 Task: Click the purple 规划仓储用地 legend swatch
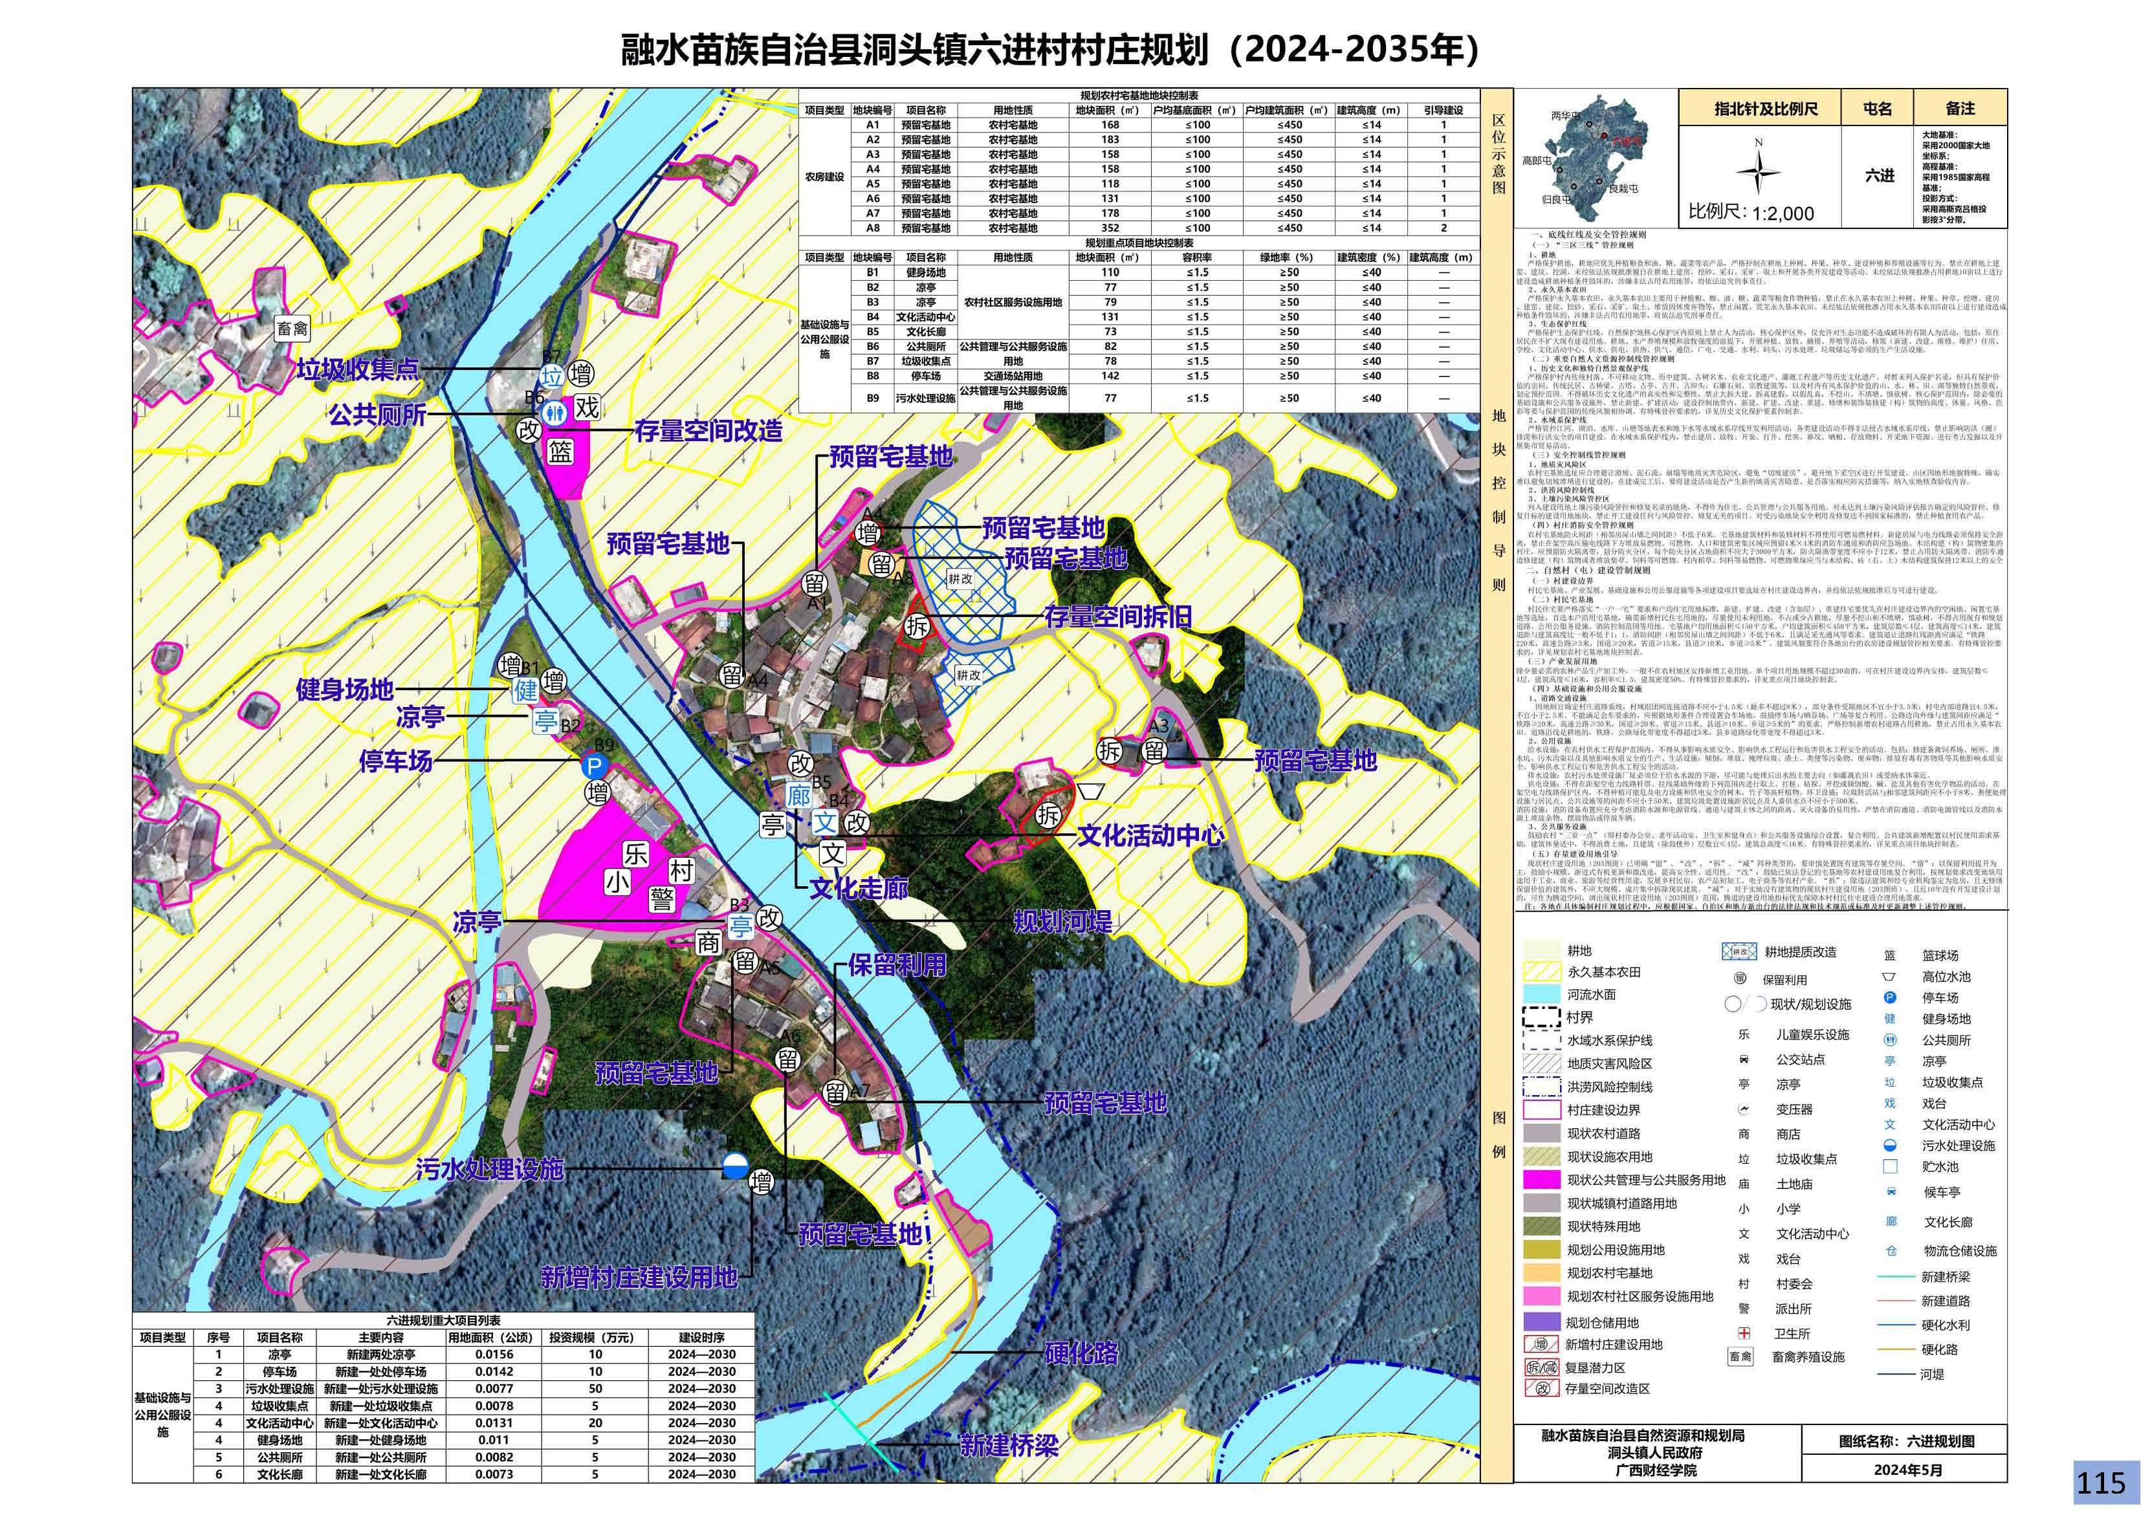pyautogui.click(x=1541, y=1322)
